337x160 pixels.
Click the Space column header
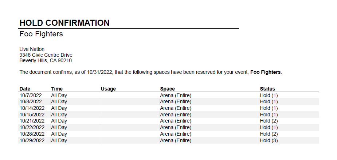pyautogui.click(x=168, y=89)
